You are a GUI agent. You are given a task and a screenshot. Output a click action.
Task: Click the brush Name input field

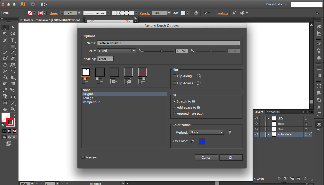click(169, 43)
